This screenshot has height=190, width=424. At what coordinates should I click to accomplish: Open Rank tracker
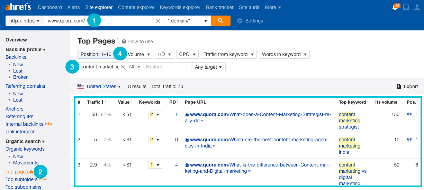pos(219,7)
